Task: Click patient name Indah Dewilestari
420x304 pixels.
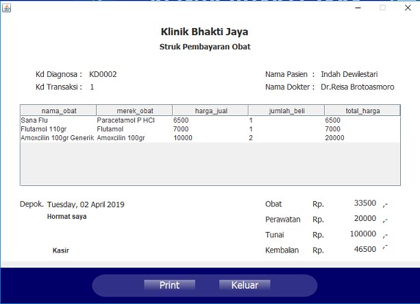Action: [x=349, y=74]
